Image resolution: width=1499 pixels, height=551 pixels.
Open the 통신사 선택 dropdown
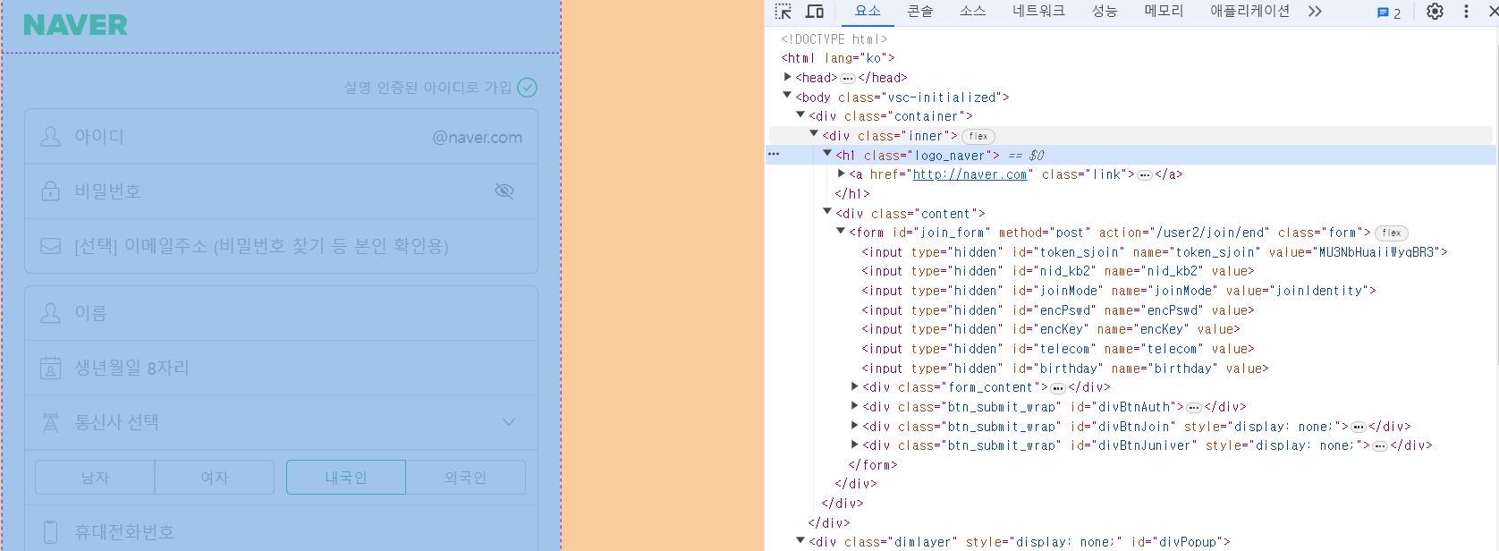(281, 422)
